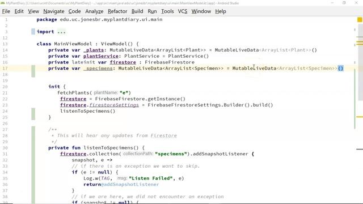Click the "Listen Failed" log message string
The width and height of the screenshot is (363, 204).
click(x=151, y=178)
